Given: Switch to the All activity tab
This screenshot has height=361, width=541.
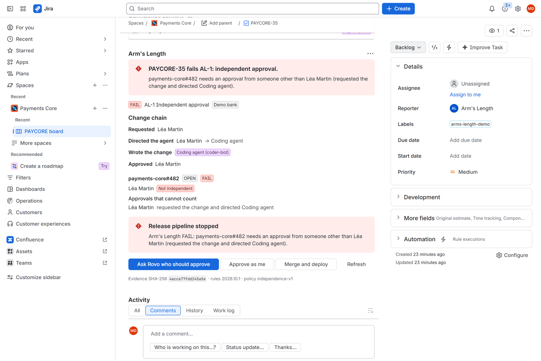Looking at the screenshot, I should coord(137,311).
